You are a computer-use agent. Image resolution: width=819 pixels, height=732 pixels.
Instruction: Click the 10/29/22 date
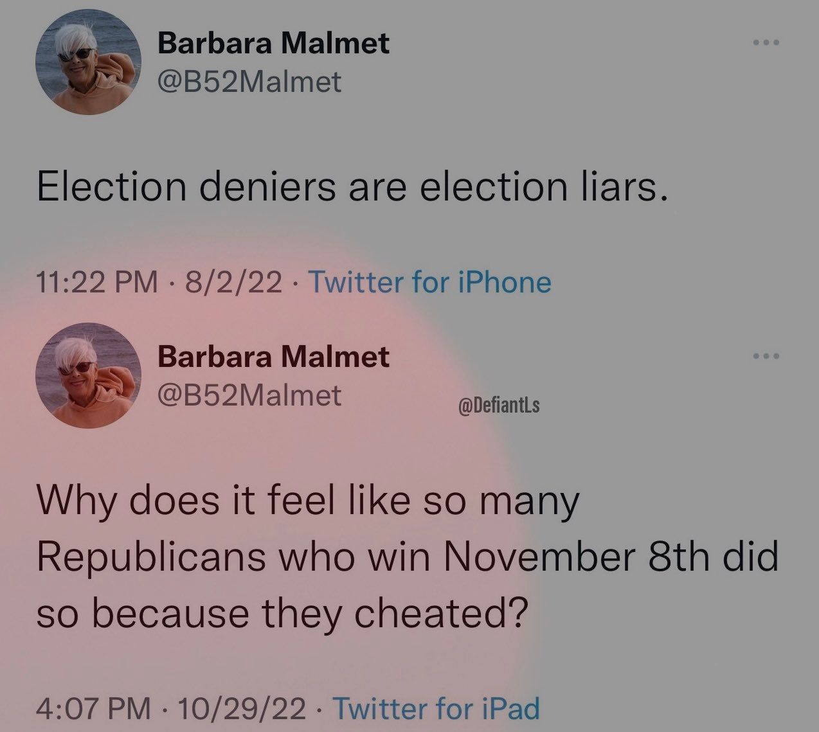(244, 709)
